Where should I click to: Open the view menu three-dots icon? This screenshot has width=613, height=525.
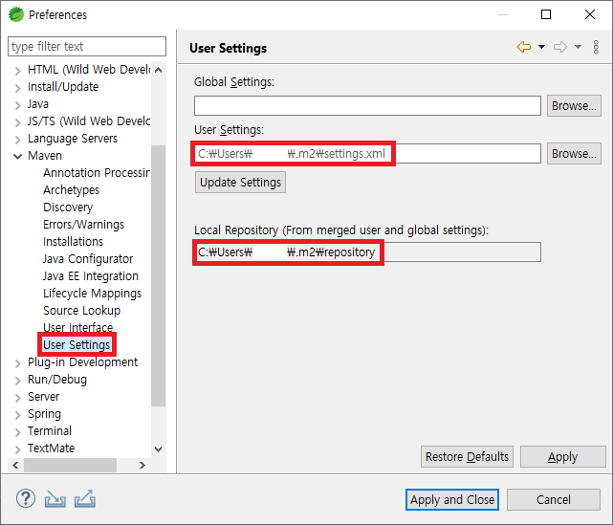pyautogui.click(x=596, y=47)
